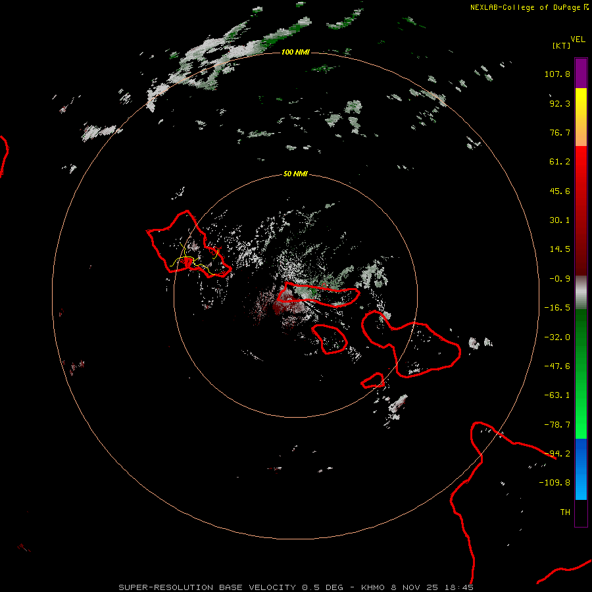Click the NEXLAB-College of DuPage credit text

pos(529,7)
